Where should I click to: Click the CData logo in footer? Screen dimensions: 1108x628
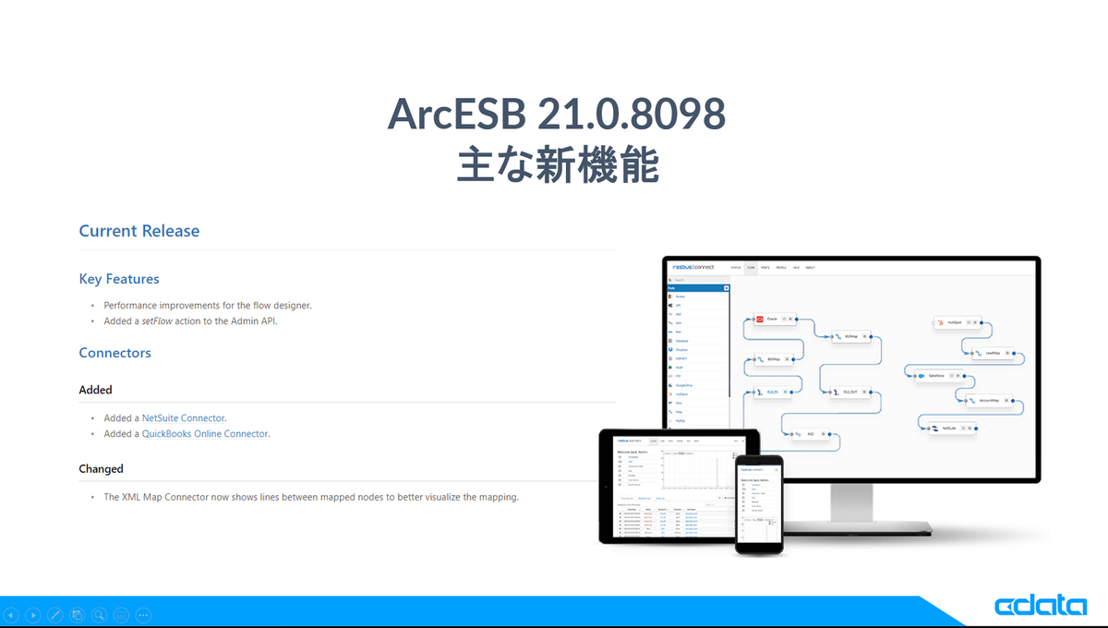[x=1041, y=606]
